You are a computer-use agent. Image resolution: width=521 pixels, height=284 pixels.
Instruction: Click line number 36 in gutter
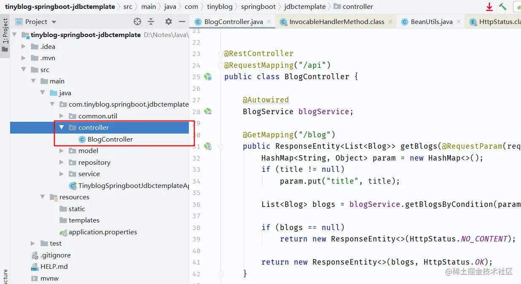[196, 204]
